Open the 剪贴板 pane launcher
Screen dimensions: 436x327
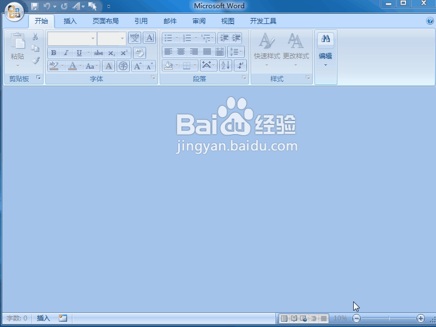39,77
